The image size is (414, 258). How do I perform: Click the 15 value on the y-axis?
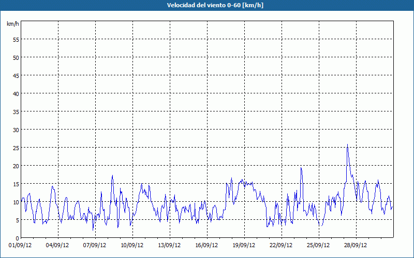[x=16, y=184]
